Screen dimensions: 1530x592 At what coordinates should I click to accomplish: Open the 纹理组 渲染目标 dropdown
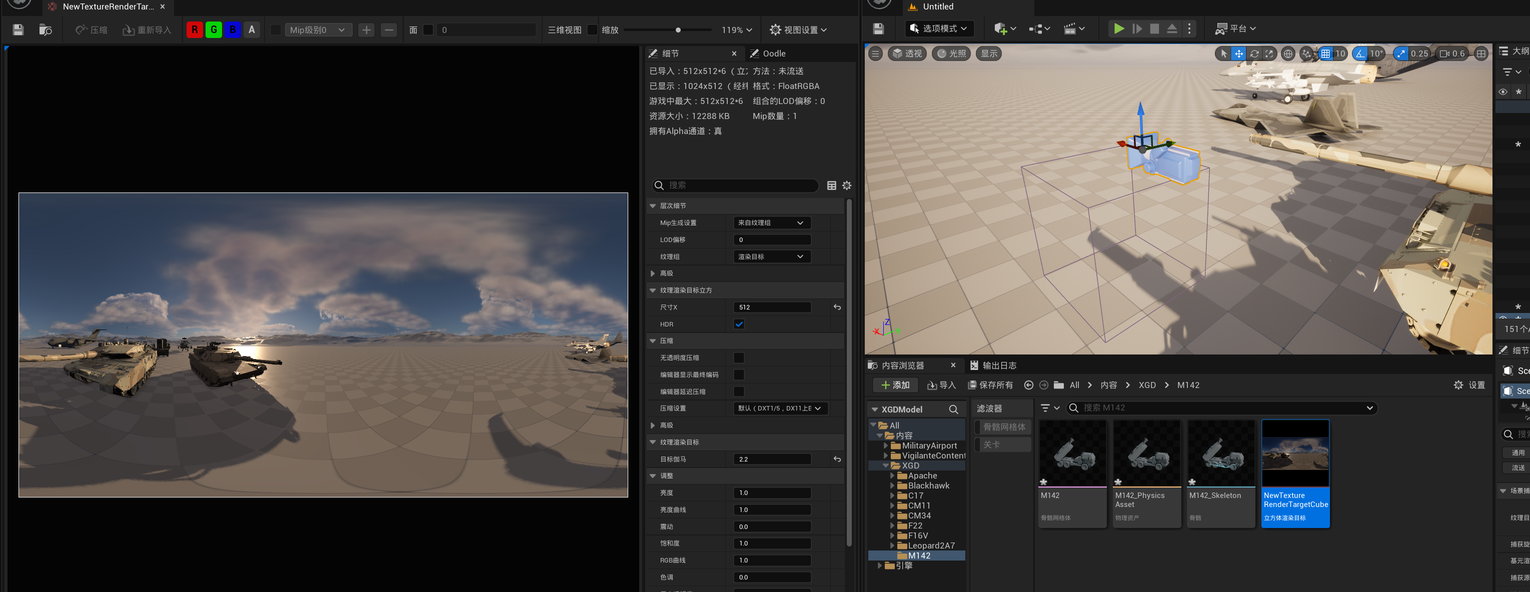point(771,256)
